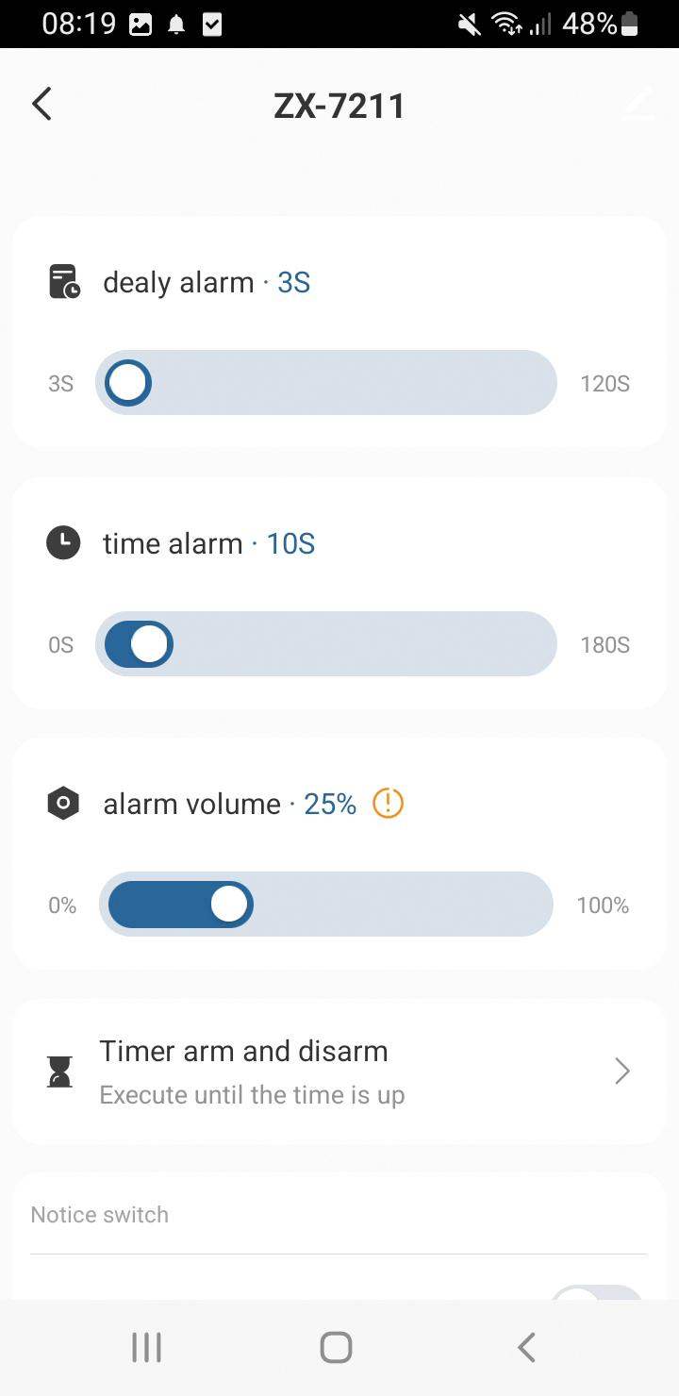Tap the time alarm clock icon
Image resolution: width=679 pixels, height=1396 pixels.
(x=63, y=543)
